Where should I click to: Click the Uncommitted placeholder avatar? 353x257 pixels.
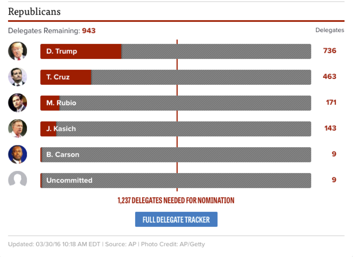(18, 179)
